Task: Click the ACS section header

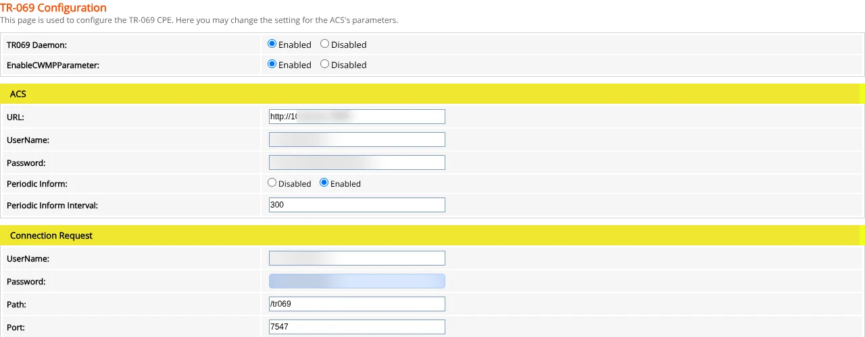Action: click(x=432, y=94)
